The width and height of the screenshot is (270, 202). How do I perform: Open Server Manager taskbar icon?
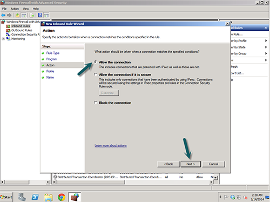click(22, 197)
